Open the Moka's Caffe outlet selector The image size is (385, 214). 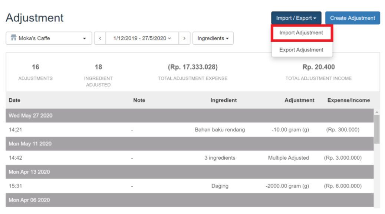pos(48,38)
